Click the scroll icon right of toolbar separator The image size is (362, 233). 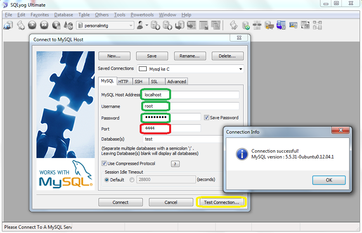[234, 25]
